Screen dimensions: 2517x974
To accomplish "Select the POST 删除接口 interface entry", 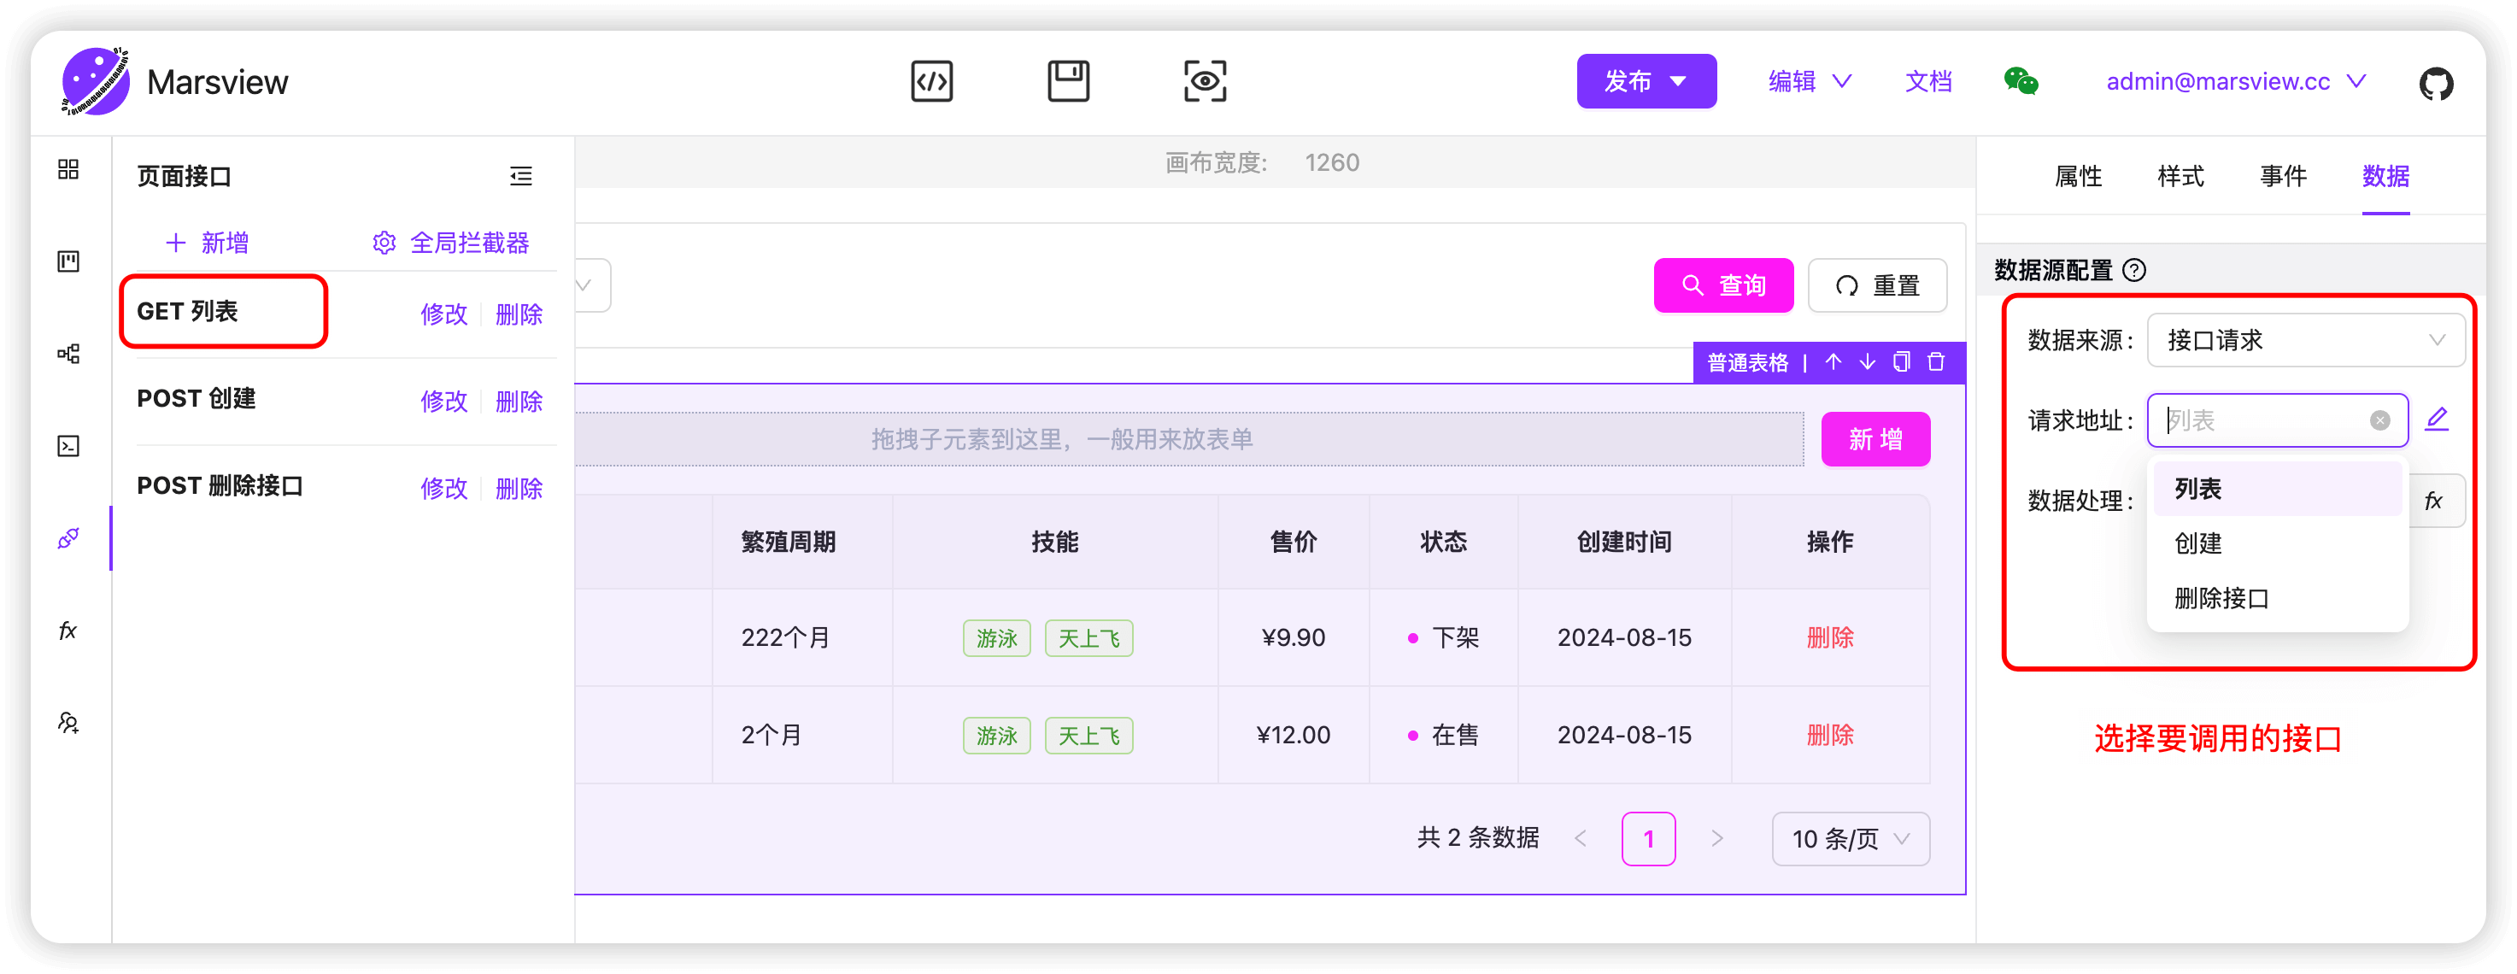I will tap(220, 485).
